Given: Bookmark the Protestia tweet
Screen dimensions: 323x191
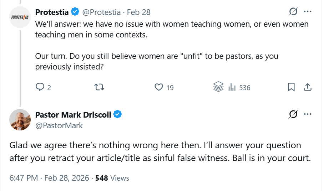Looking at the screenshot, I should [291, 87].
